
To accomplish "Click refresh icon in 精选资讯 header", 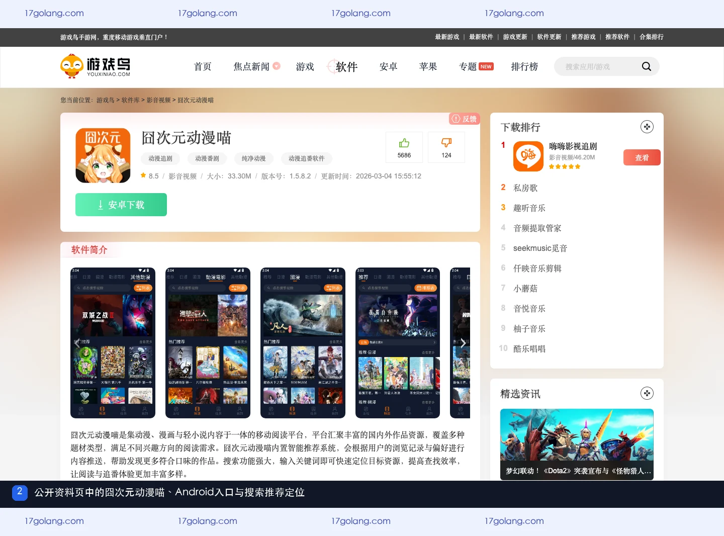I will pyautogui.click(x=647, y=393).
